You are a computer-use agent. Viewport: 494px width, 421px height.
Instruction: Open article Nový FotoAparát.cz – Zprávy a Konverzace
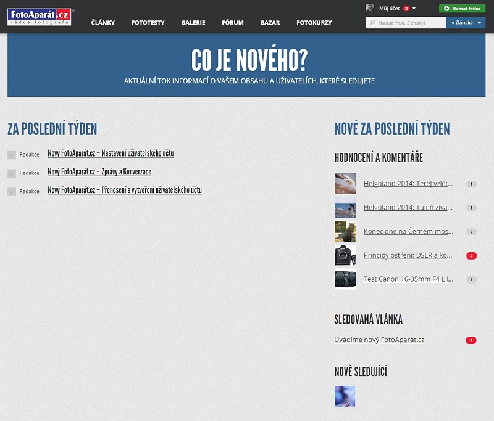(99, 172)
